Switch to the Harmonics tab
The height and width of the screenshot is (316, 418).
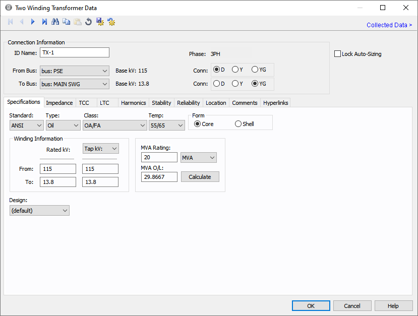pos(133,103)
